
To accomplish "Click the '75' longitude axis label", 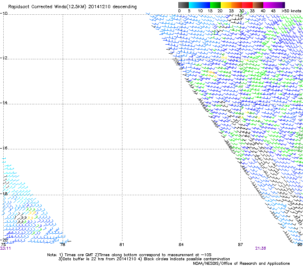I will pyautogui.click(x=3, y=245).
